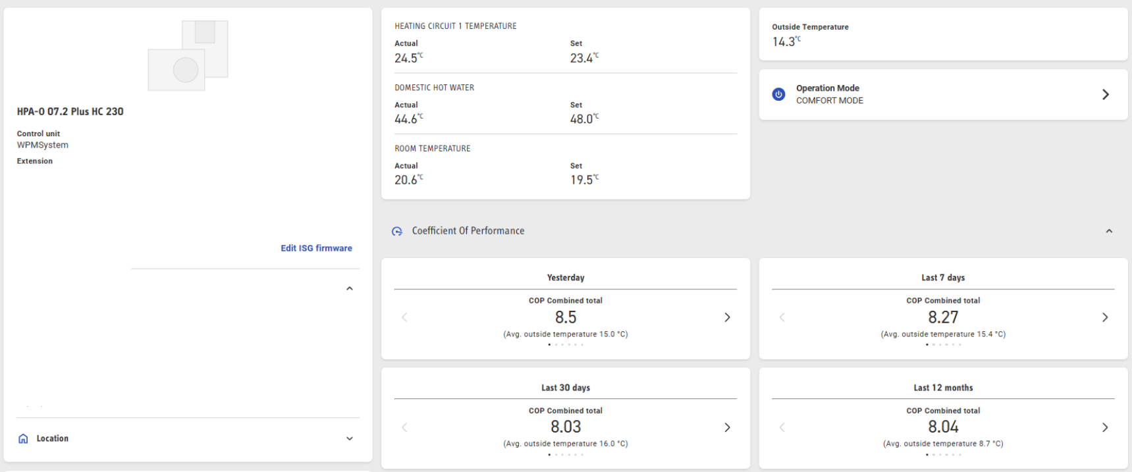Previous value in Yesterday COP card

coord(404,317)
